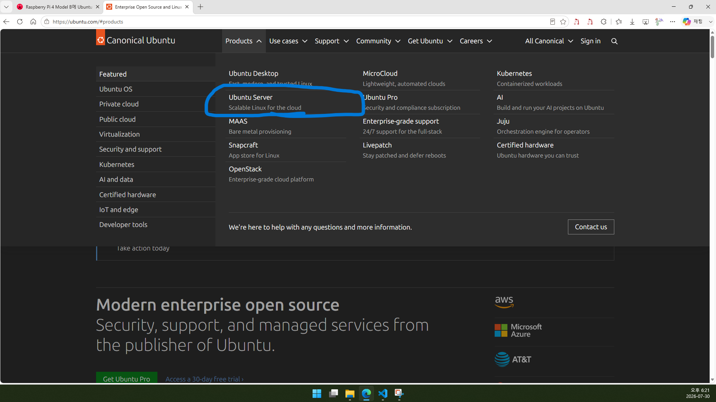
Task: Start a screenshot capture from browser toolbar
Action: [x=646, y=22]
